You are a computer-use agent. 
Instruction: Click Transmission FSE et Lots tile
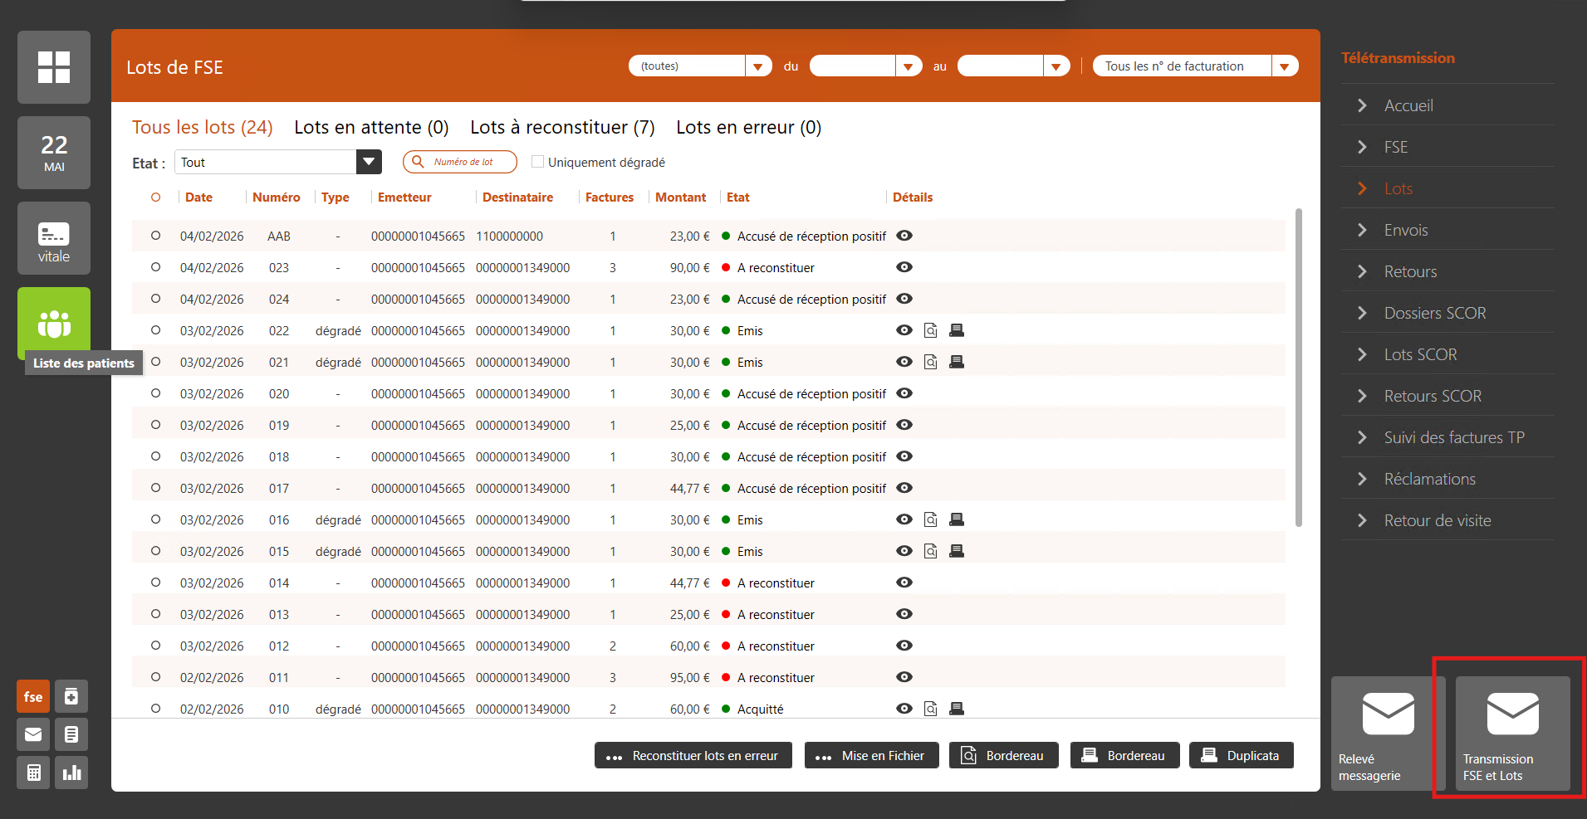tap(1512, 734)
